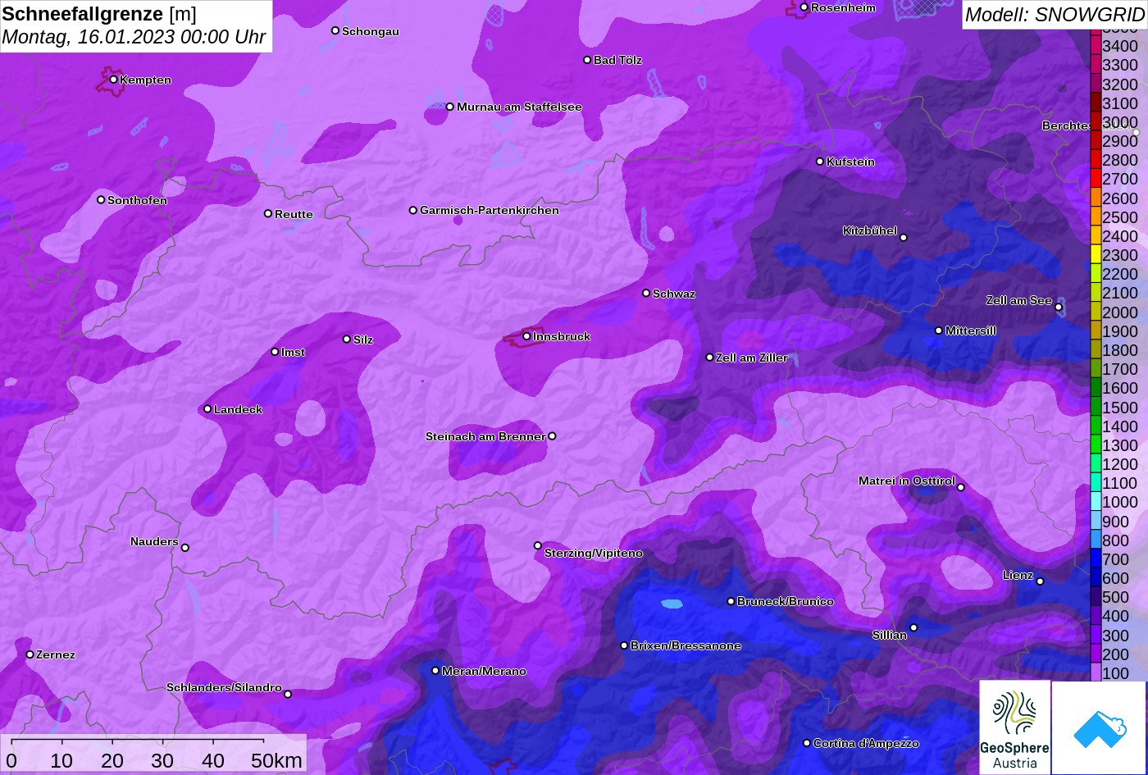The height and width of the screenshot is (775, 1148).
Task: Select the 100 m legend color swatch
Action: [1096, 672]
